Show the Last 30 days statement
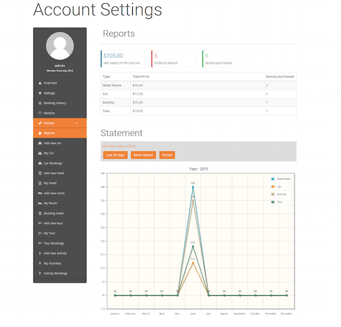 [116, 155]
